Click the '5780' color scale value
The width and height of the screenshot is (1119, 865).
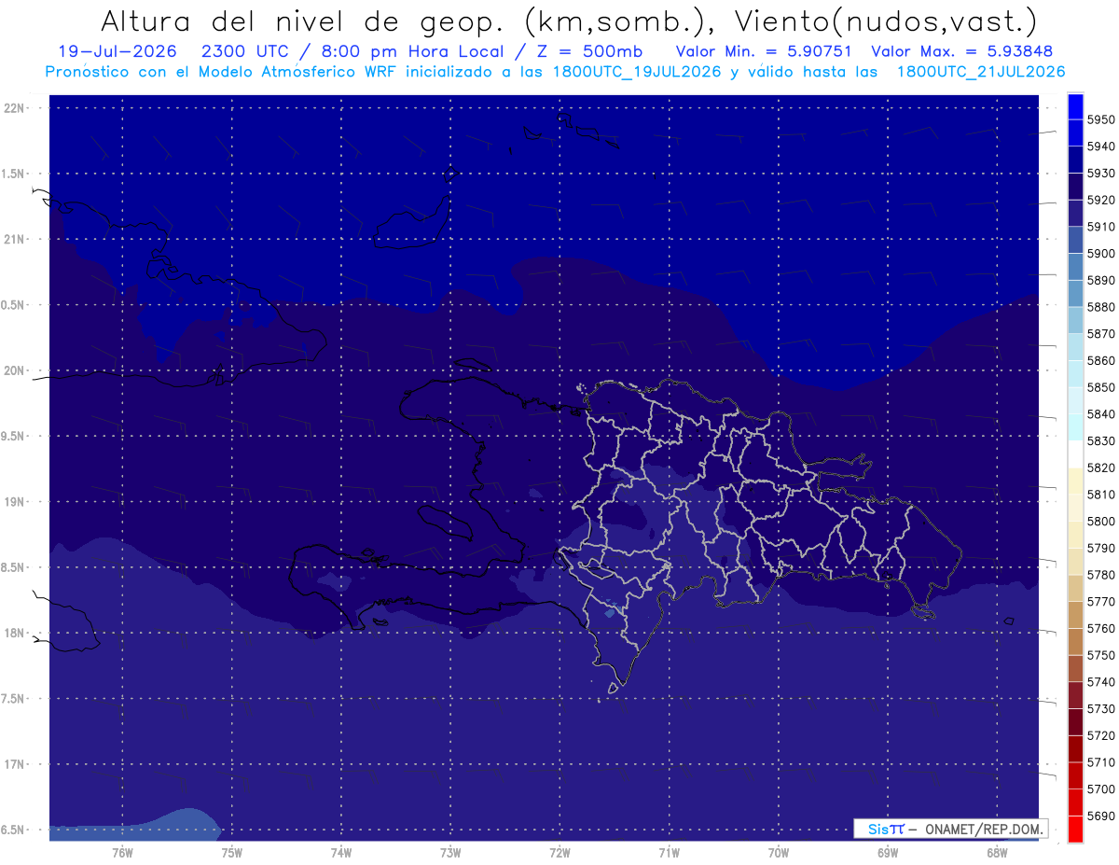tap(1101, 575)
